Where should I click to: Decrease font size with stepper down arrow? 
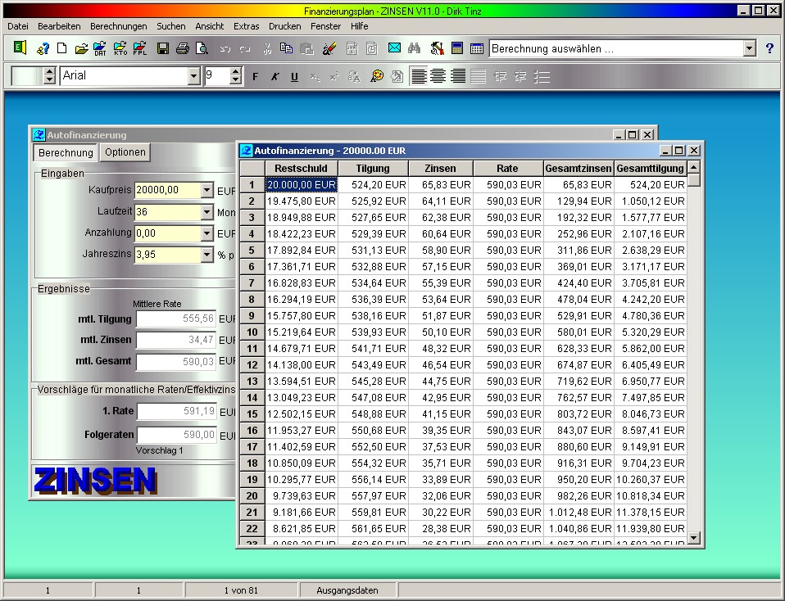[x=236, y=80]
